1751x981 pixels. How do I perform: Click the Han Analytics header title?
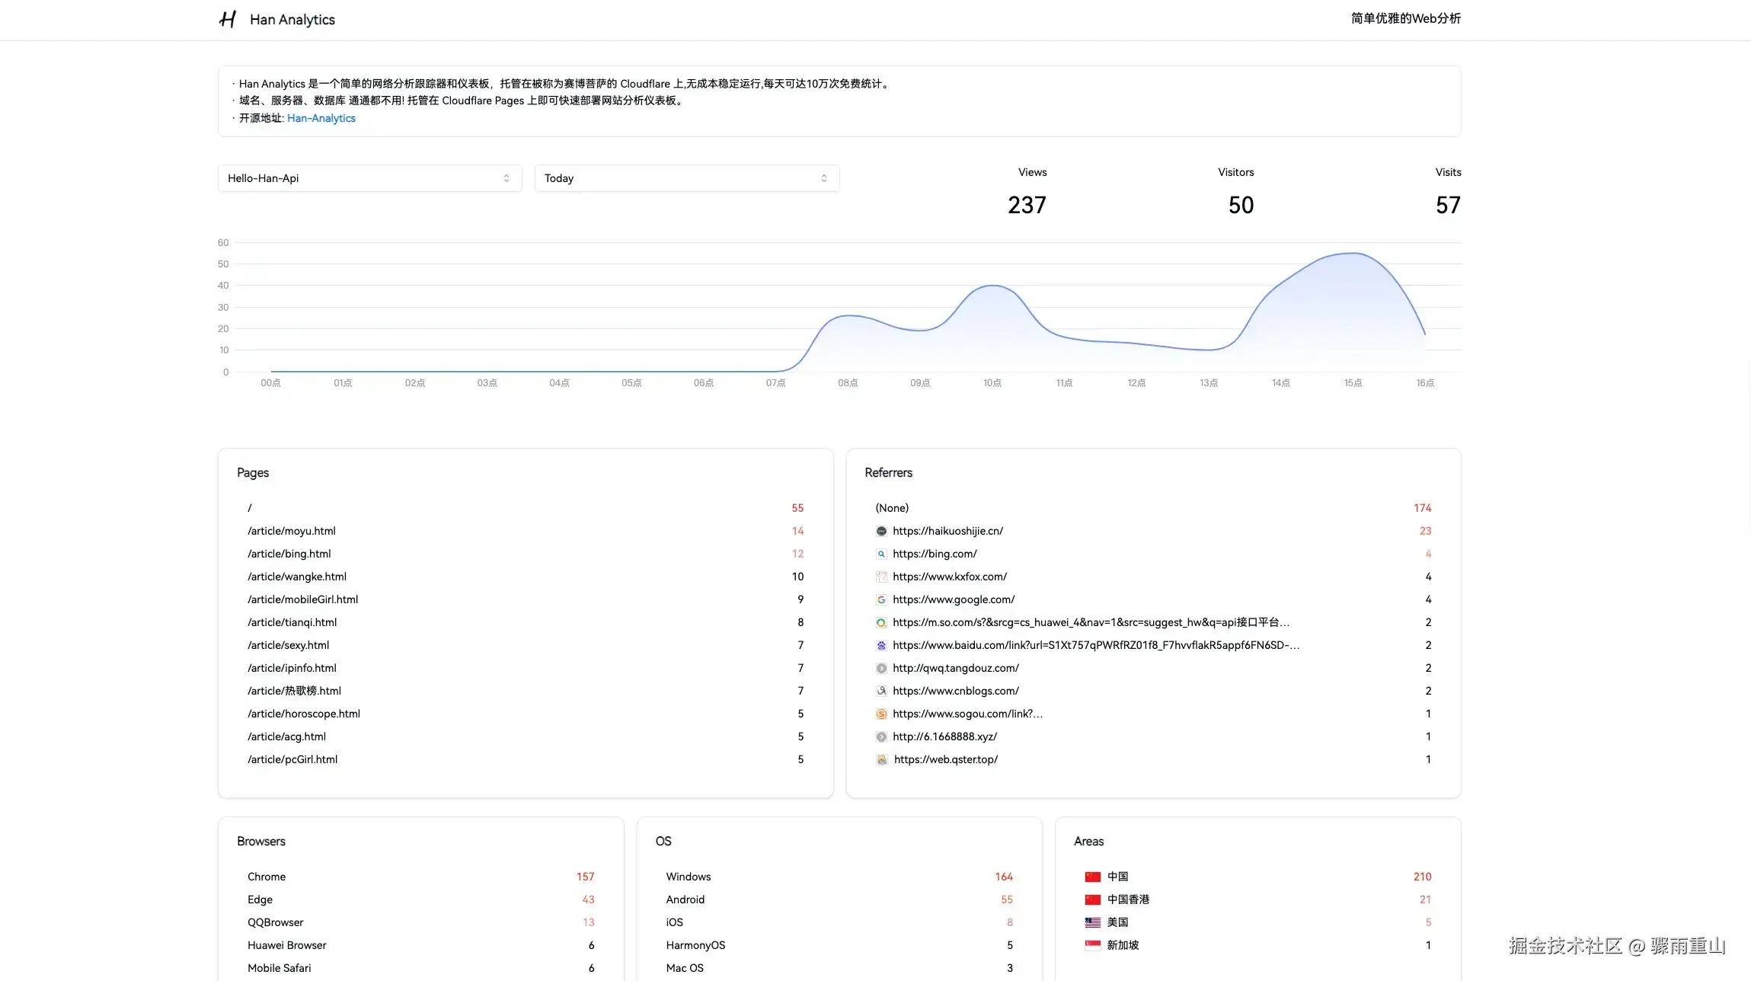(292, 19)
